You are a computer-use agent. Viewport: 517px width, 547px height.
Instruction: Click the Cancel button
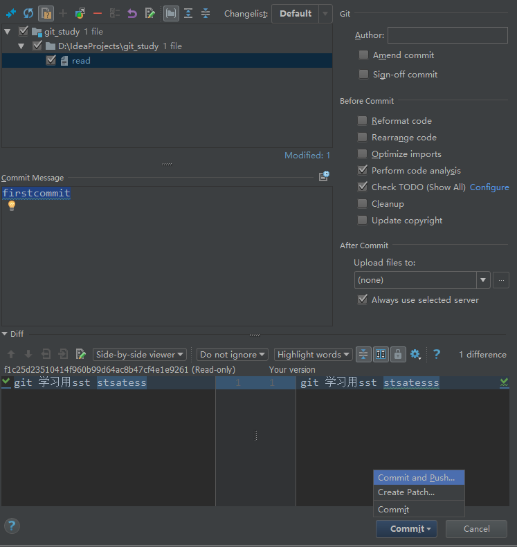[476, 529]
